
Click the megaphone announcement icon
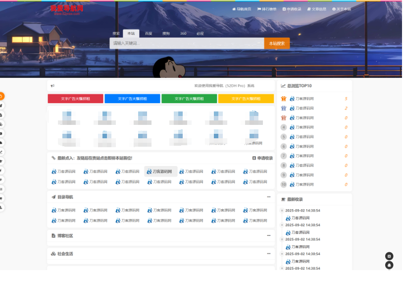52,86
